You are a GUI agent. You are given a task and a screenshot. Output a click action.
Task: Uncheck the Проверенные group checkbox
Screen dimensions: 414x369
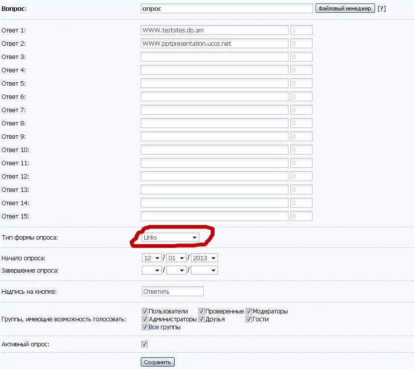pos(202,311)
